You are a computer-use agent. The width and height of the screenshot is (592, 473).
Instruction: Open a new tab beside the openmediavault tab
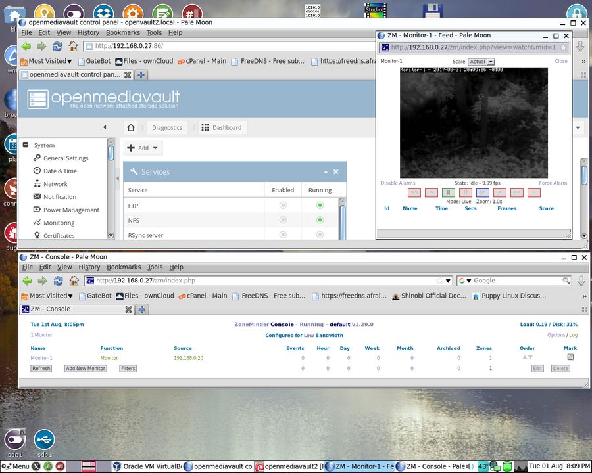[x=141, y=75]
